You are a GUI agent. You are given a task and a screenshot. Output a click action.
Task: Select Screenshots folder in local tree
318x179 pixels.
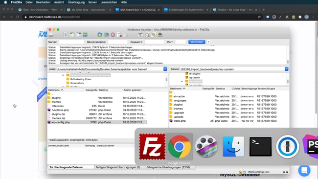pyautogui.click(x=77, y=83)
